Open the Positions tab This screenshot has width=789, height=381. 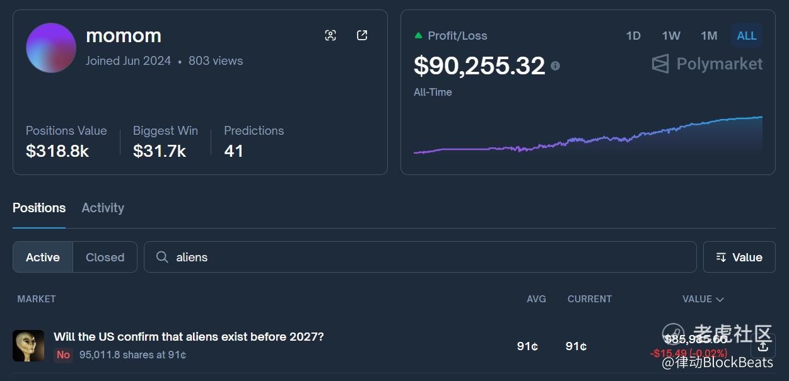(x=39, y=208)
